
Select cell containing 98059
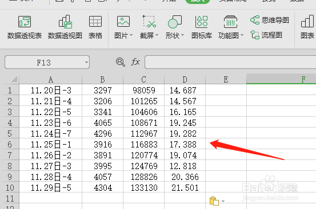click(143, 91)
